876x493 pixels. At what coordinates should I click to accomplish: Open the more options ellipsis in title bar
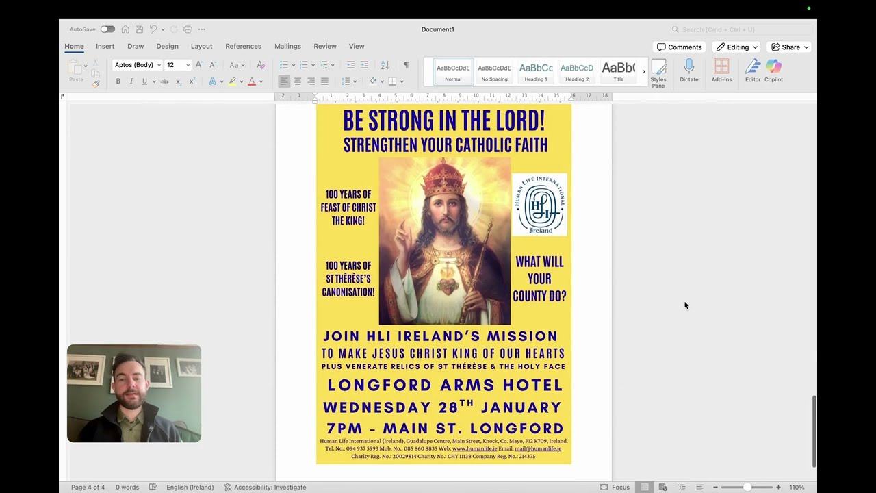coord(202,29)
